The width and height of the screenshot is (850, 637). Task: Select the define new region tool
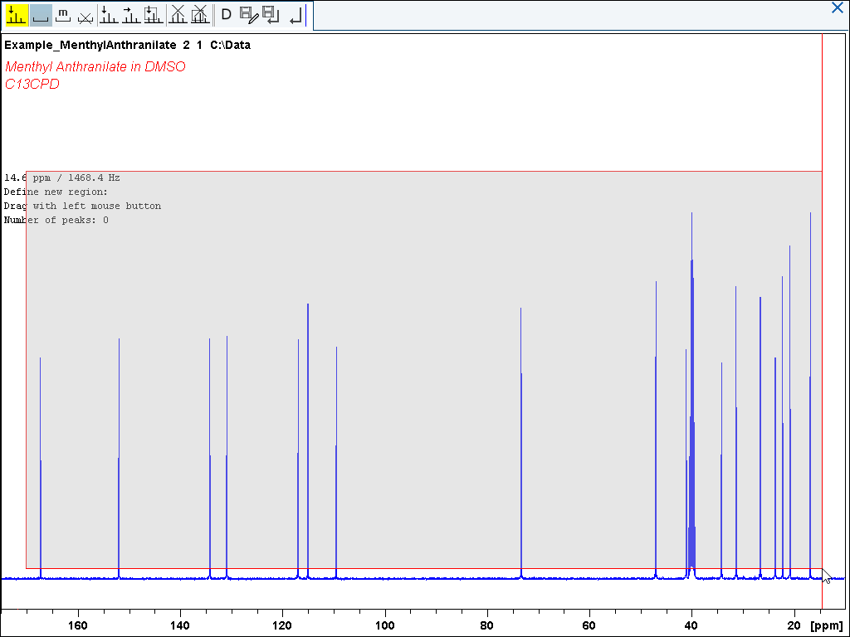(41, 15)
